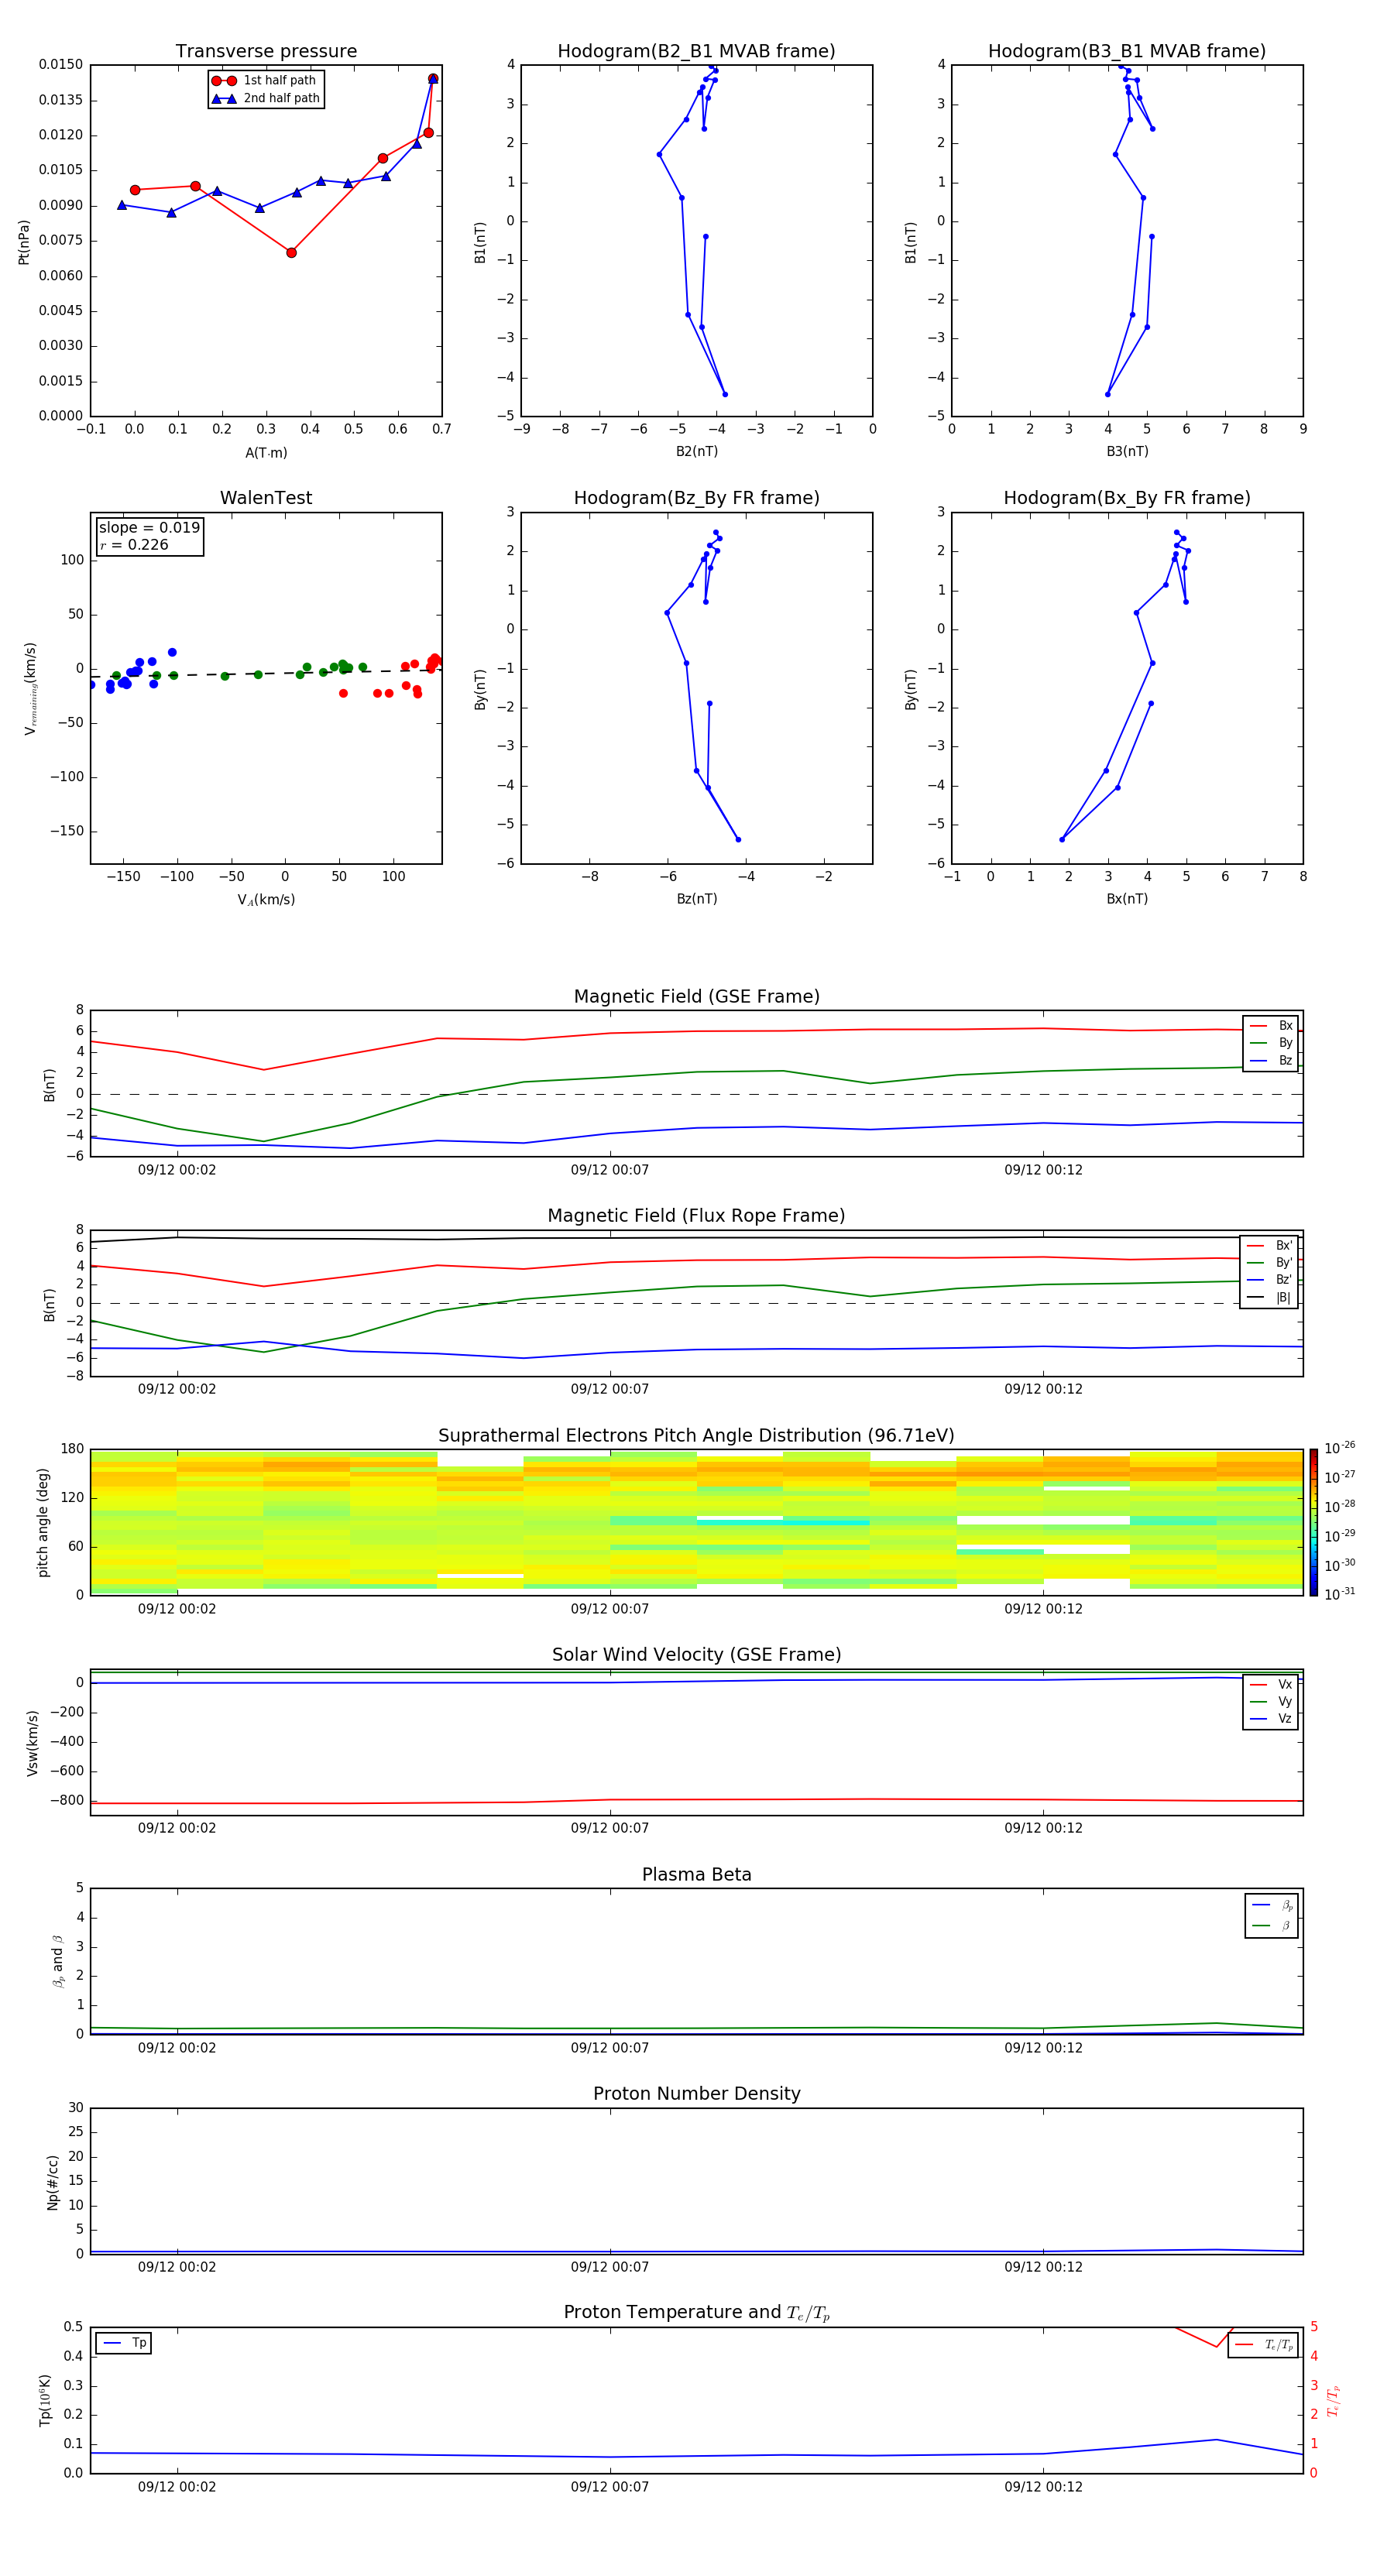Click '09/12 00:07' under the GSE field plot

pyautogui.click(x=609, y=1171)
